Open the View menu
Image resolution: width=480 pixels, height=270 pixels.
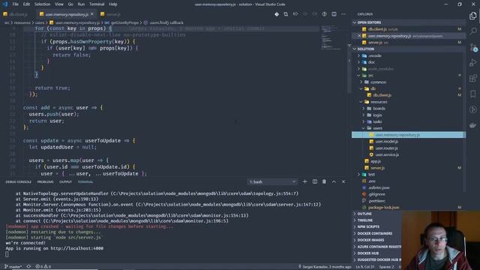[59, 4]
